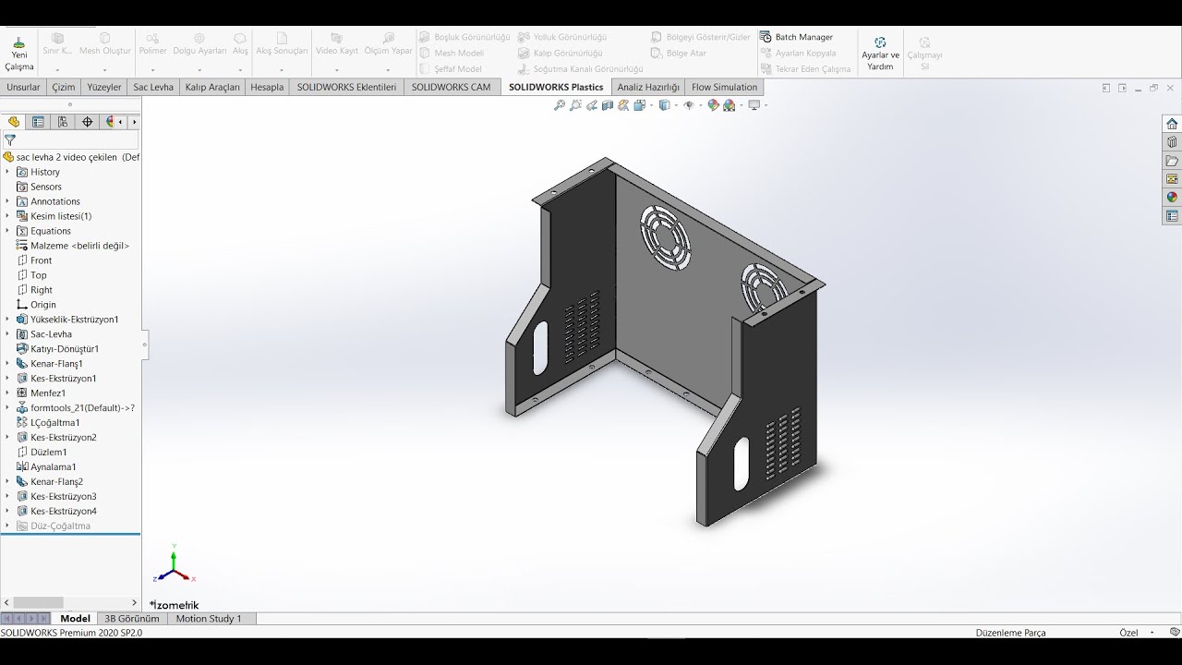Open Ayarlar ve Yardım
Screen dimensions: 1182x665
[x=880, y=54]
